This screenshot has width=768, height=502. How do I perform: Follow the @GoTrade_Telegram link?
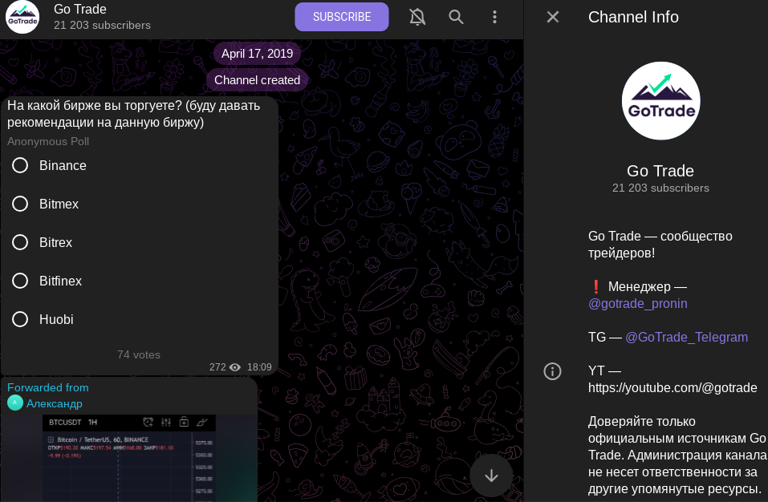(686, 338)
